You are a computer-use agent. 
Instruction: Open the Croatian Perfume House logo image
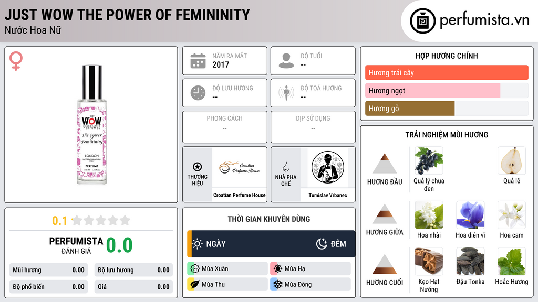point(239,167)
